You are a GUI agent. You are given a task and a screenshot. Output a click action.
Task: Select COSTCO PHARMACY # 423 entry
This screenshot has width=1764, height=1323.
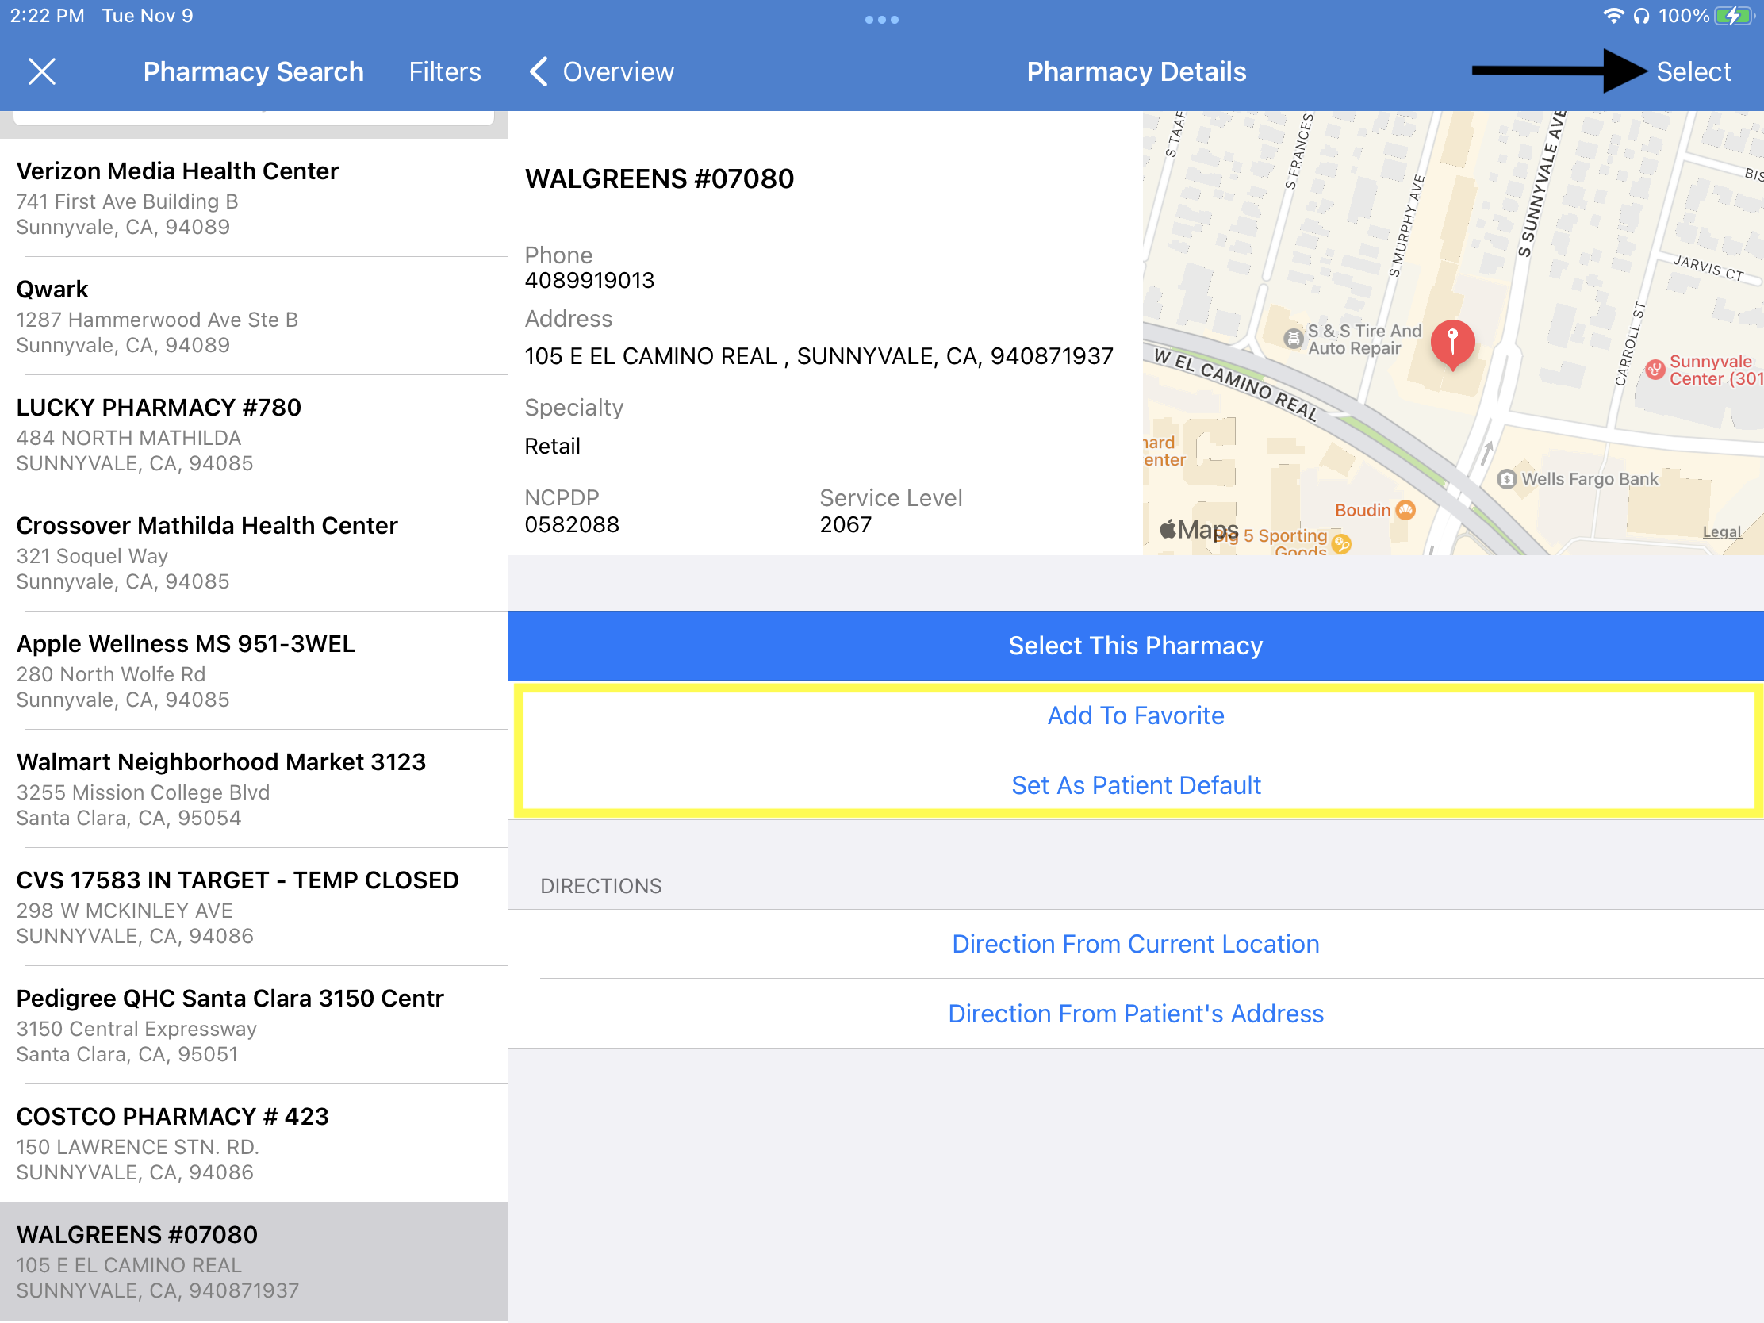point(254,1143)
